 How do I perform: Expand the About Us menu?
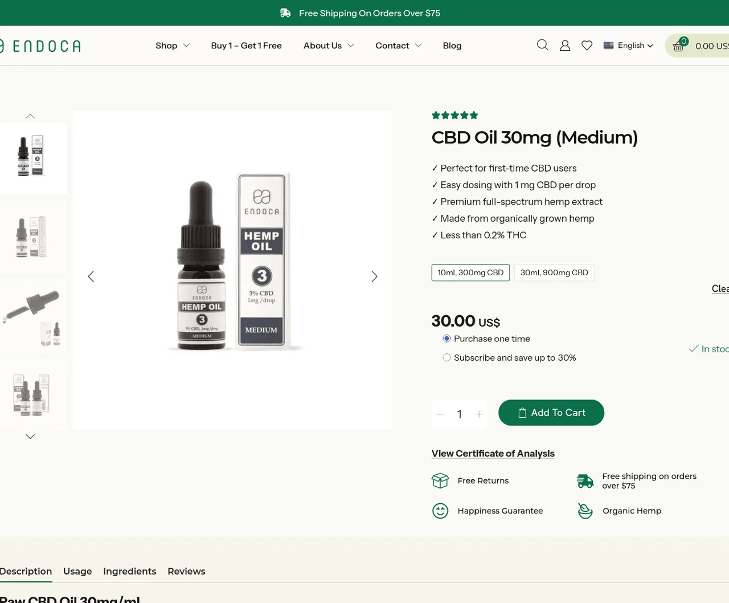tap(329, 46)
